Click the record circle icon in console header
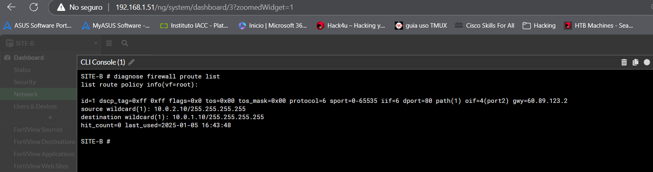 pos(646,62)
